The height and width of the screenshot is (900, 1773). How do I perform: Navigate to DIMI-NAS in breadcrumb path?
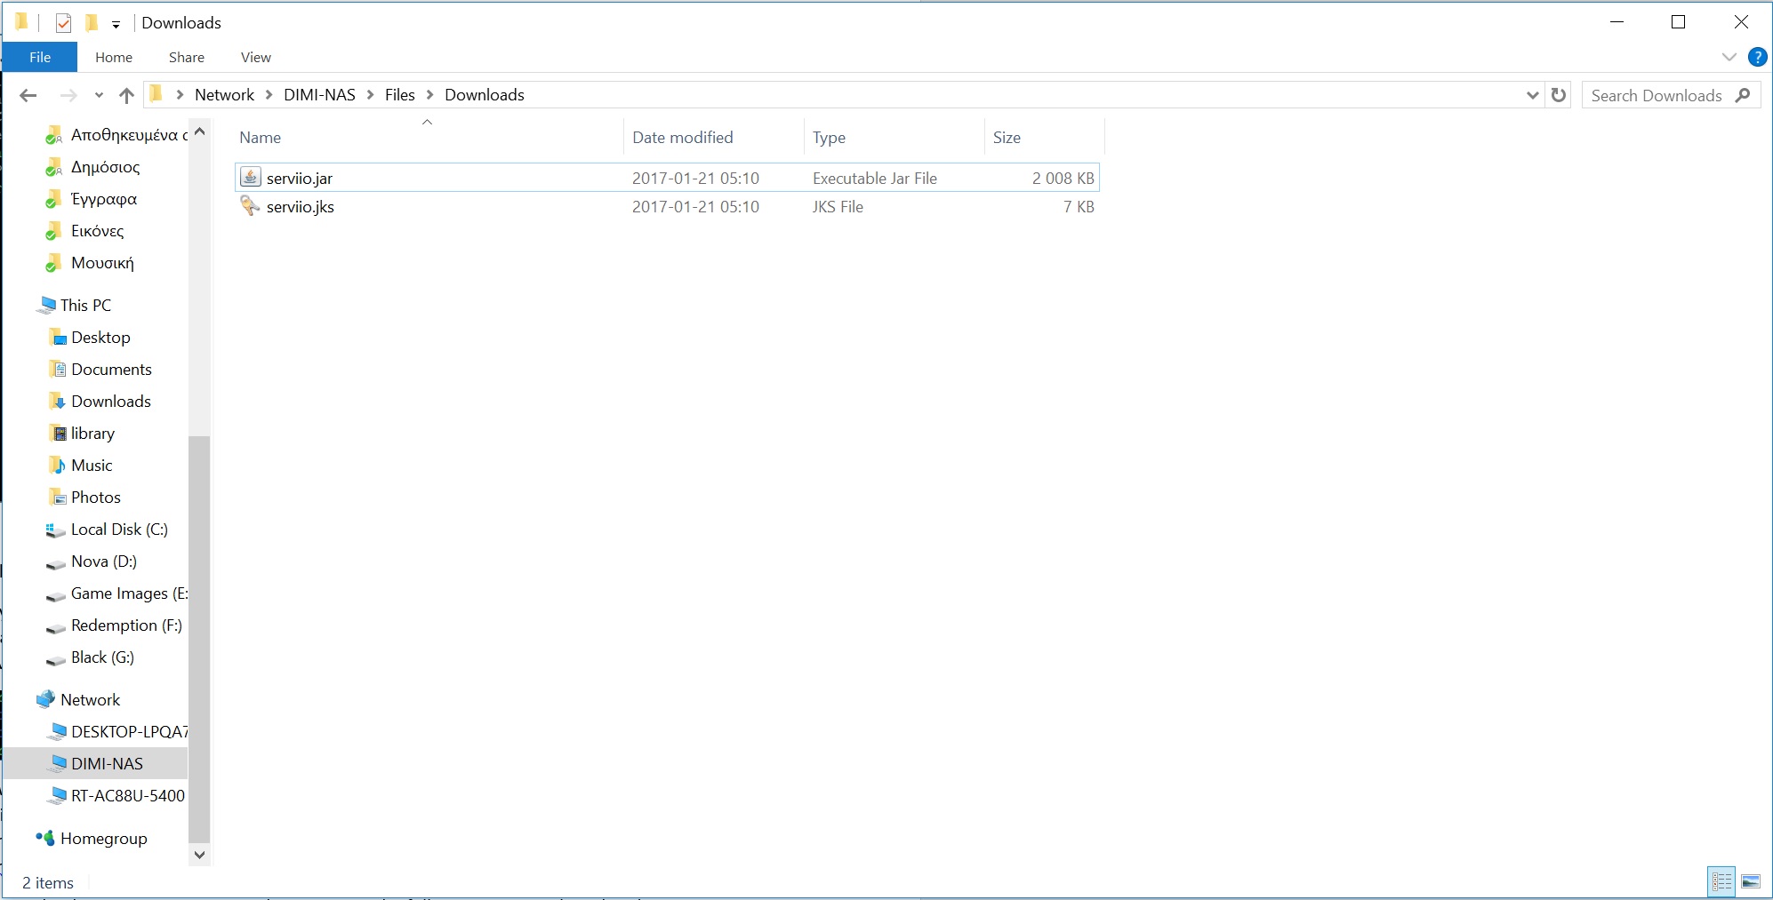click(319, 95)
